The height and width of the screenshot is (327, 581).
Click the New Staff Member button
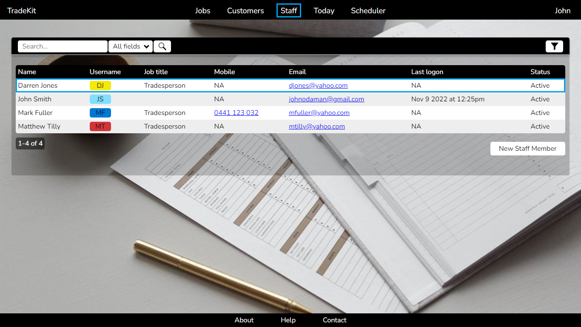click(528, 149)
